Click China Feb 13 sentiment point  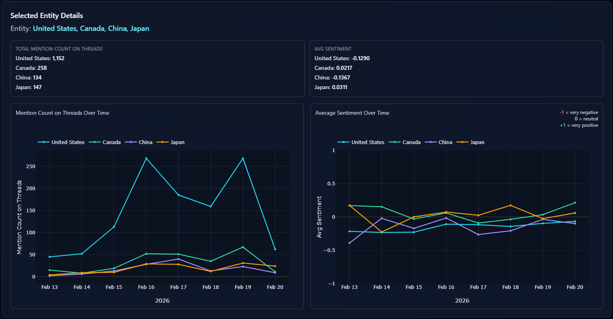pos(349,243)
